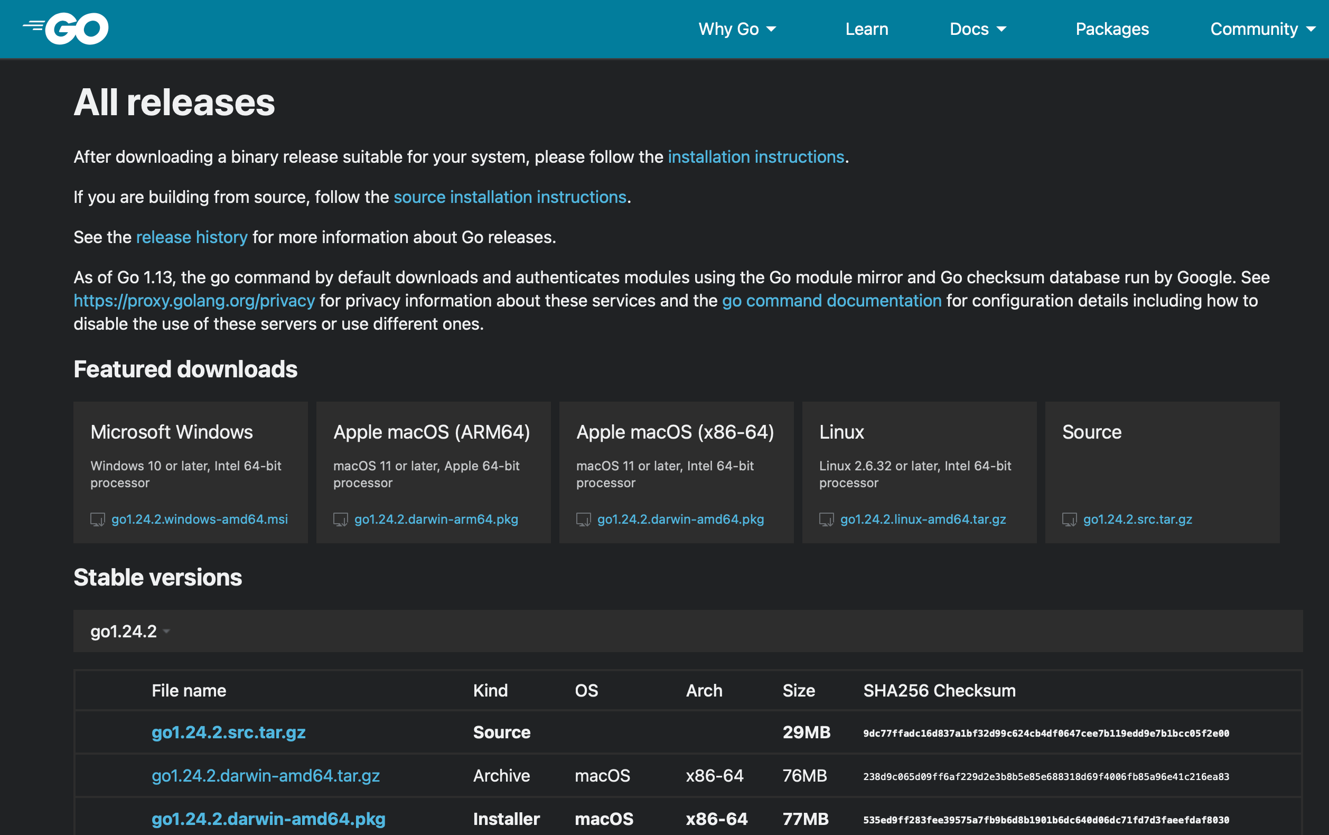Open the release history link
This screenshot has height=835, width=1329.
192,237
